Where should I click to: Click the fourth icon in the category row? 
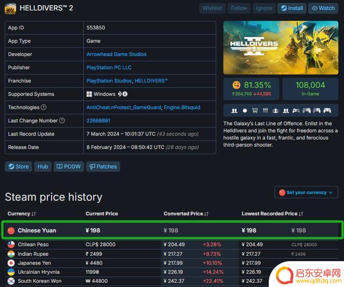[265, 110]
